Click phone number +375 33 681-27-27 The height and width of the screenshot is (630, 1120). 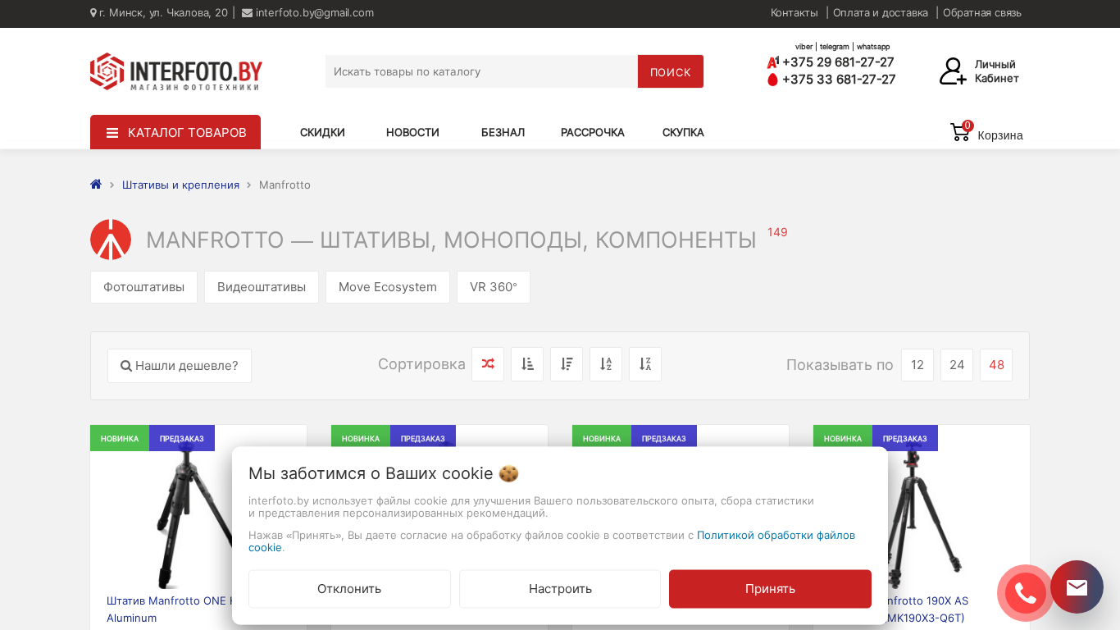click(839, 80)
